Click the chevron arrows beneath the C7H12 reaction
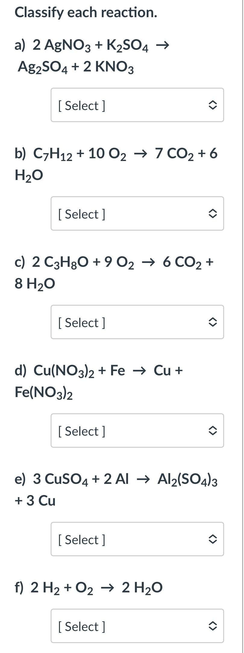The height and width of the screenshot is (653, 244). coord(212,214)
